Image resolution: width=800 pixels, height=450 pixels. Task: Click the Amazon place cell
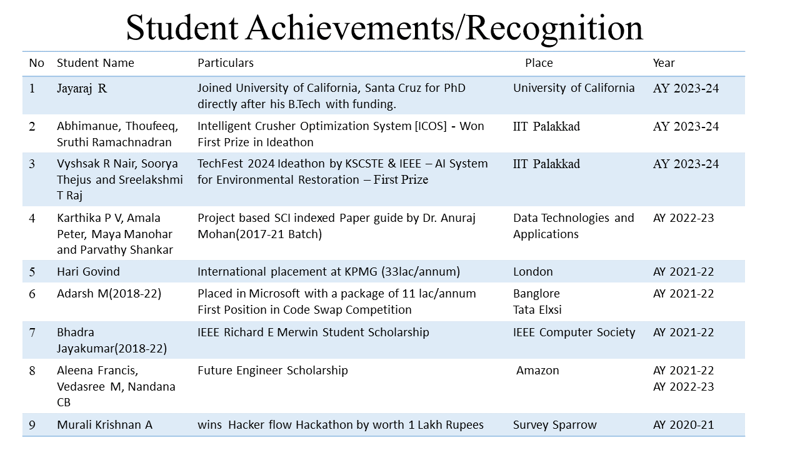tap(537, 371)
